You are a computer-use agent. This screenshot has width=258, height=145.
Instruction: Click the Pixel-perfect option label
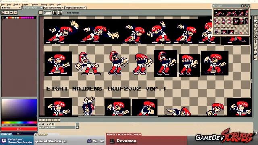click(x=73, y=12)
